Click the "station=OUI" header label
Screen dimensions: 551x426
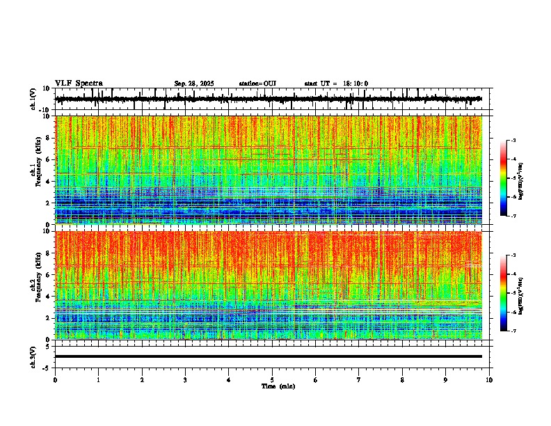pos(257,84)
